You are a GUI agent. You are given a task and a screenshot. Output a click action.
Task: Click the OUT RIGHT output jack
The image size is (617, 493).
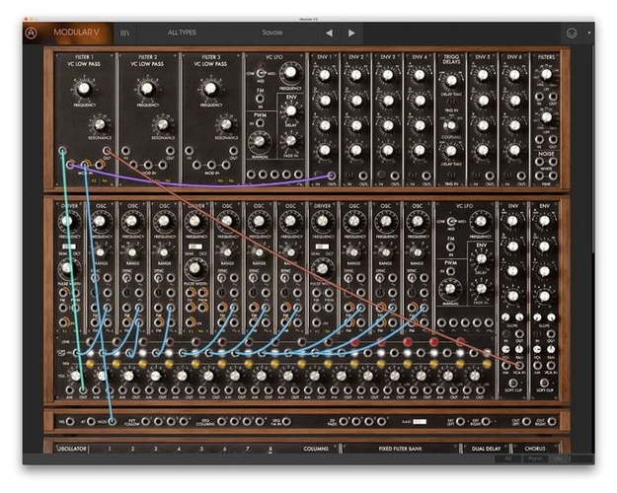tap(552, 422)
